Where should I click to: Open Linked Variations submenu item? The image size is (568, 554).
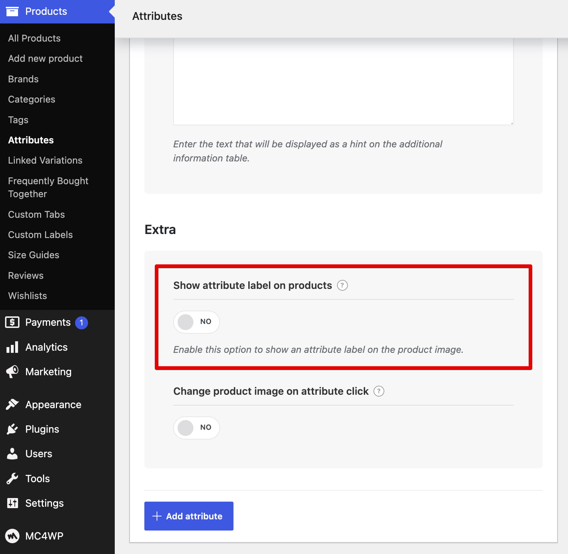45,160
